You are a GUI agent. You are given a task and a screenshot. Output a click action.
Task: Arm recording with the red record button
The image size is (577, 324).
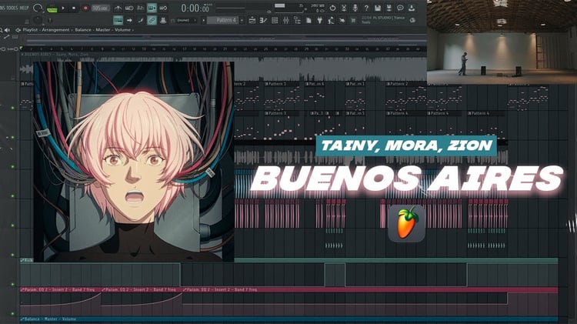tap(85, 8)
